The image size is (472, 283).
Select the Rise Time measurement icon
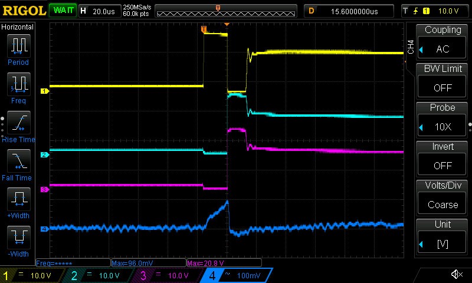(x=19, y=123)
